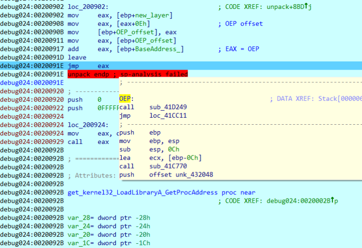Image resolution: width=362 pixels, height=248 pixels.
Task: Select the yellow highlighted OEP label
Action: coord(126,99)
